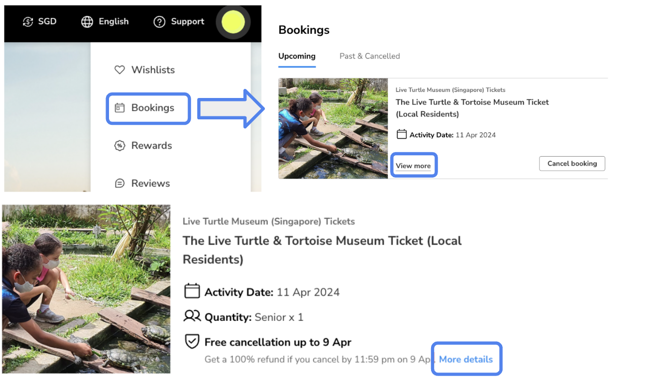This screenshot has height=381, width=664.
Task: Click the SGD currency icon
Action: [x=28, y=22]
